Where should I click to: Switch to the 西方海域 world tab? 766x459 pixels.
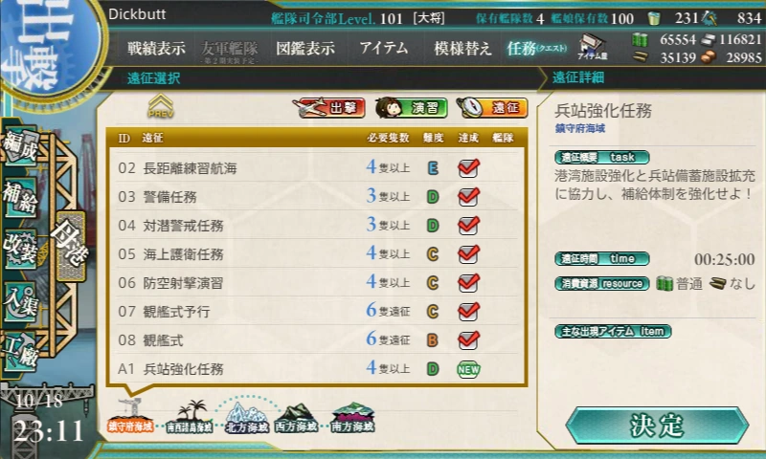(296, 419)
